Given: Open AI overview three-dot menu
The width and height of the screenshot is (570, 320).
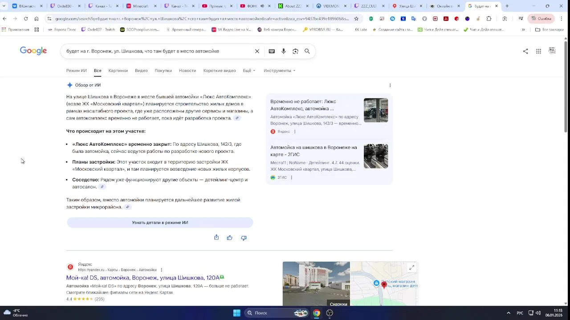Looking at the screenshot, I should pyautogui.click(x=390, y=85).
